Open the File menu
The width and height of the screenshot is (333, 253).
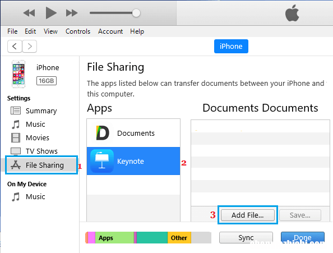coord(12,31)
